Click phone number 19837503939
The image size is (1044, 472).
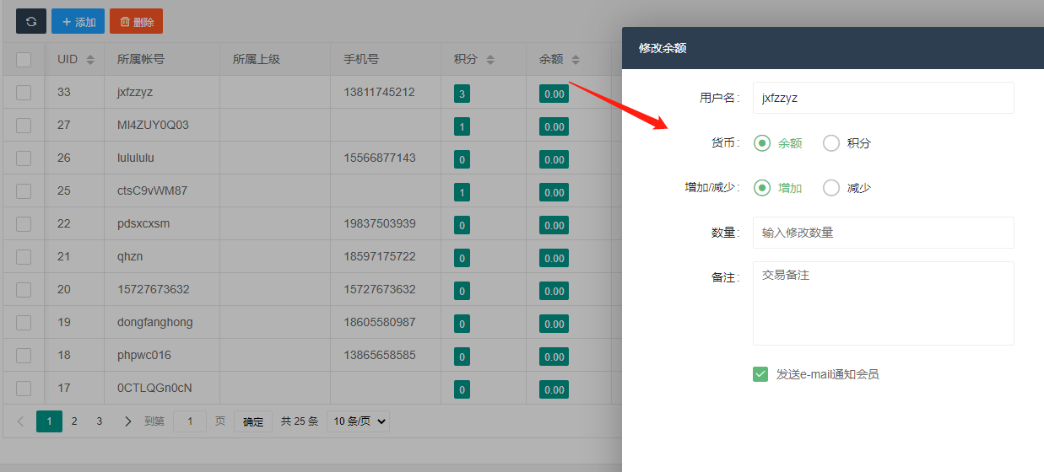[x=380, y=223]
